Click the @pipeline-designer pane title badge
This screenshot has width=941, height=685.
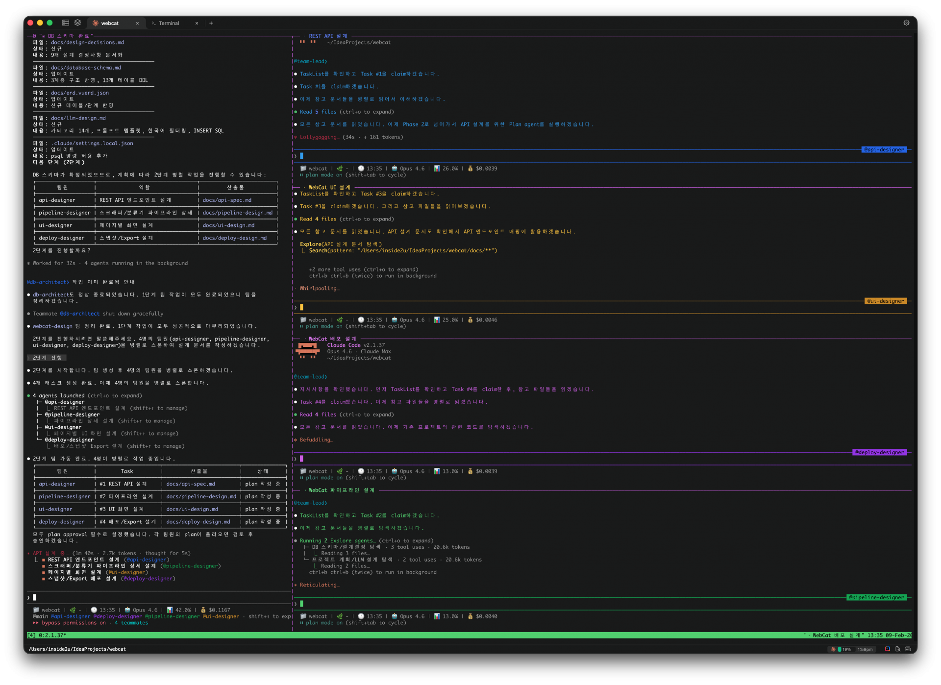coord(877,597)
